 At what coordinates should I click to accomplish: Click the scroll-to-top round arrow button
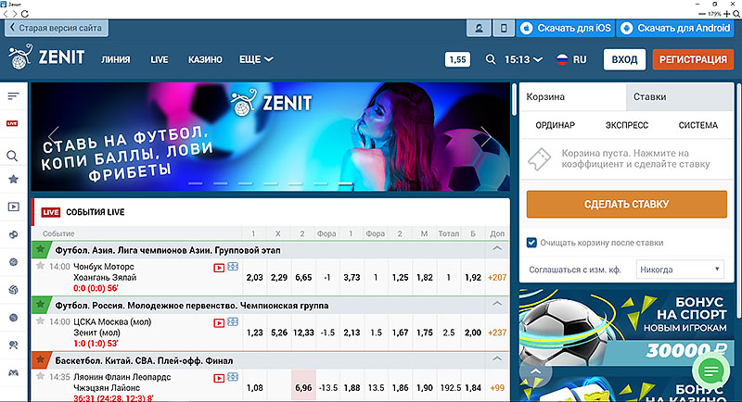[x=536, y=371]
